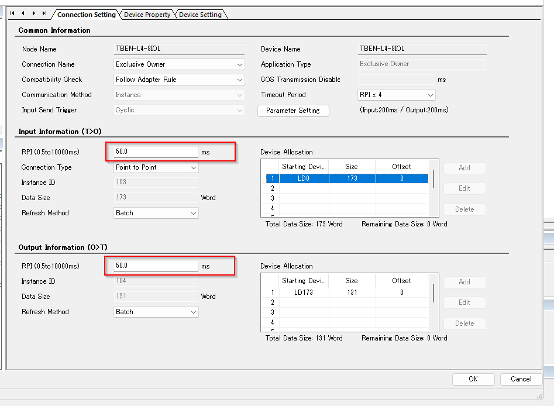Click Delete beside the output Device Allocation table

click(464, 324)
